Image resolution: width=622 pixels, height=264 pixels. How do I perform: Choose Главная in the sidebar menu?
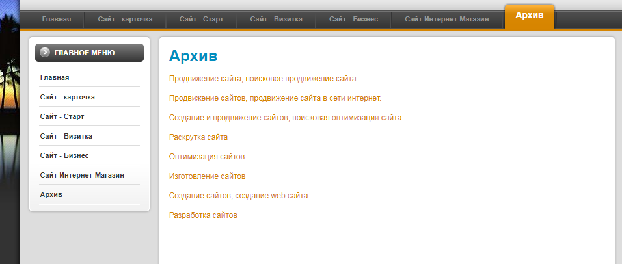tap(55, 77)
